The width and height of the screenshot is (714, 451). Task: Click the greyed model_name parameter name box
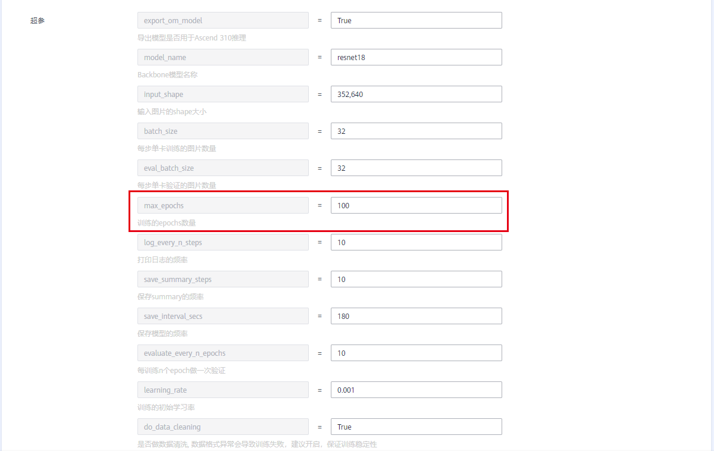tap(223, 57)
